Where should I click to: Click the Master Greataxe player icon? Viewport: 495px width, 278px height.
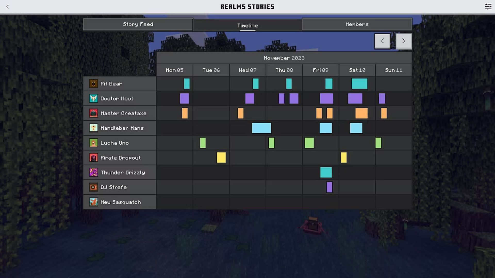point(94,113)
